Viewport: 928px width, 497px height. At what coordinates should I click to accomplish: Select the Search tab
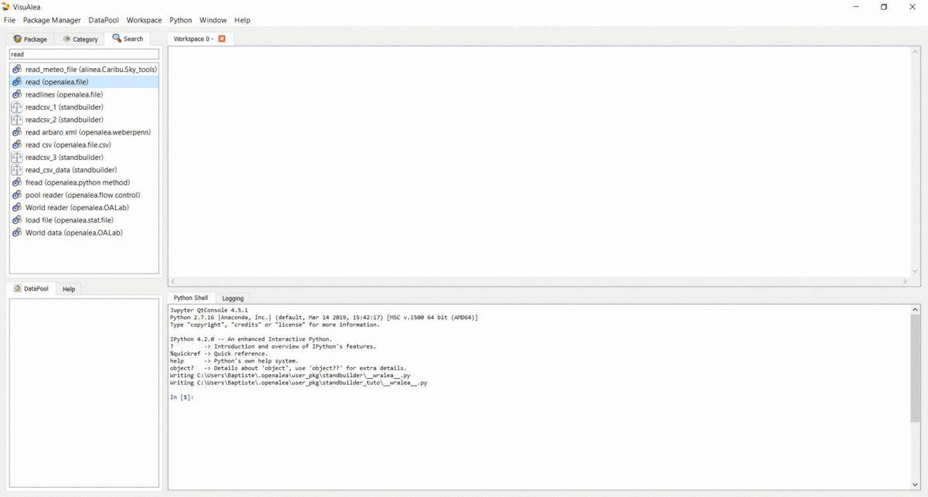tap(128, 39)
